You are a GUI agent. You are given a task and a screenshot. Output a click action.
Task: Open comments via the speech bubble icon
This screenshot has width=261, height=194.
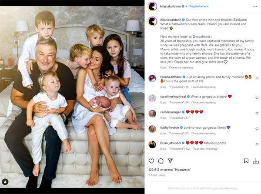161,161
